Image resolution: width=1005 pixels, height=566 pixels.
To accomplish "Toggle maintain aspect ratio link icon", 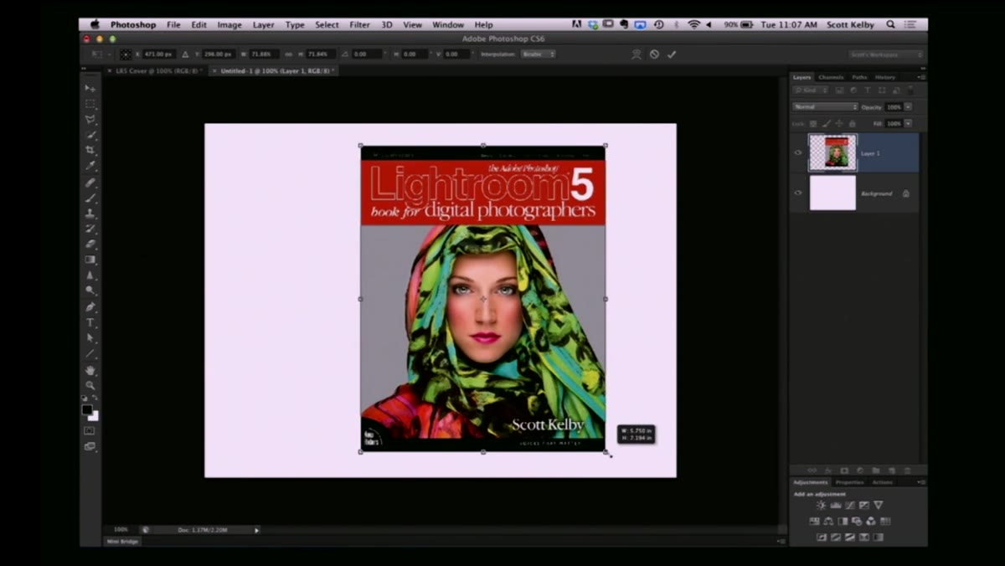I will coord(288,54).
